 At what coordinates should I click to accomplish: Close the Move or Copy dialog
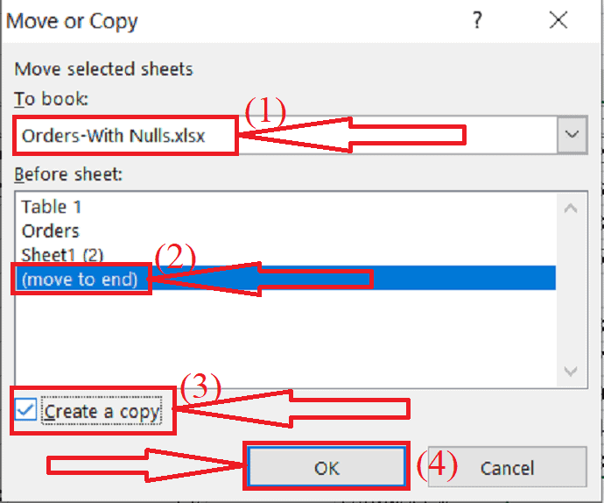(558, 21)
